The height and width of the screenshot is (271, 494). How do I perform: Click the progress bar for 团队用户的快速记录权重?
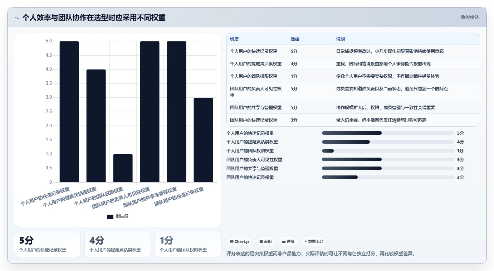(388, 177)
